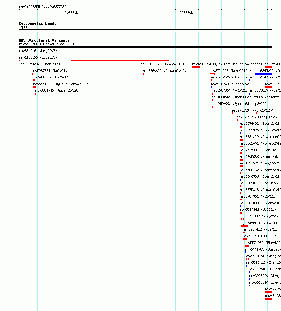This screenshot has width=281, height=311.
Task: Click nsv5574492 (Ebert2021) label
Action: coord(260,124)
